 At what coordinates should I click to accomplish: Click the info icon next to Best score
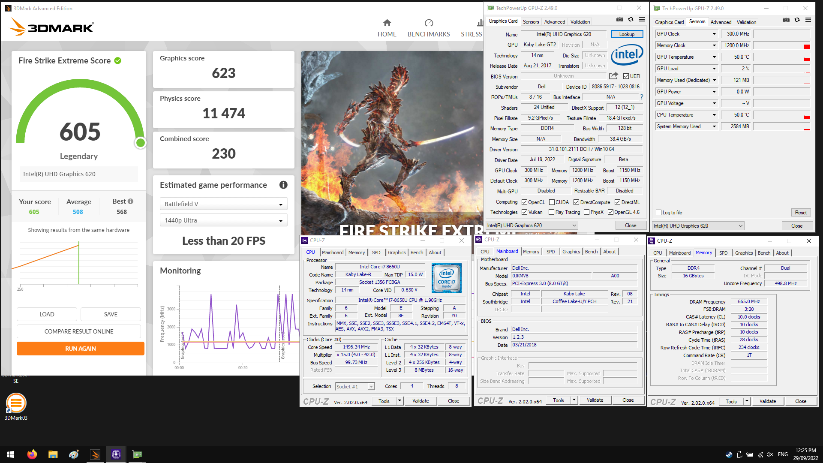click(x=130, y=201)
